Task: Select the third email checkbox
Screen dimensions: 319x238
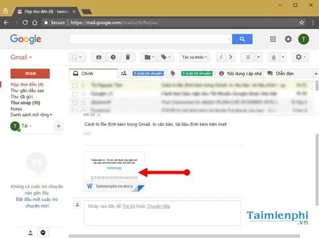Action: 75,102
